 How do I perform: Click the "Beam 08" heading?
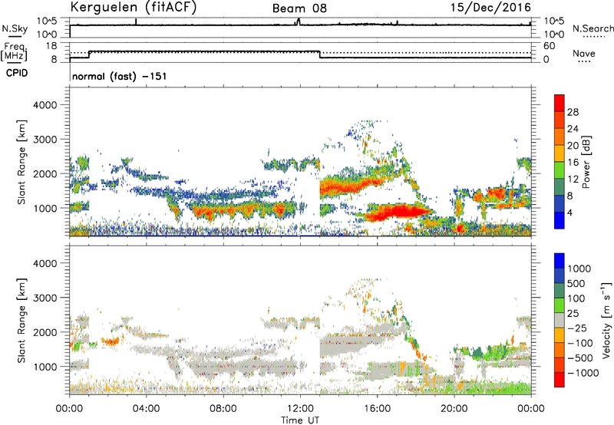[299, 8]
